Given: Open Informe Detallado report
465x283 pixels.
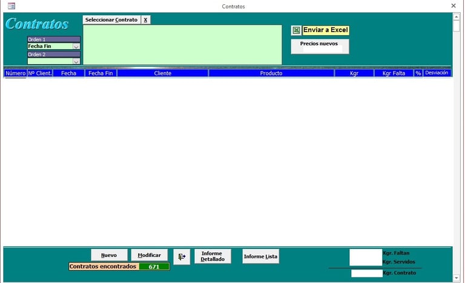Looking at the screenshot, I should coord(213,256).
